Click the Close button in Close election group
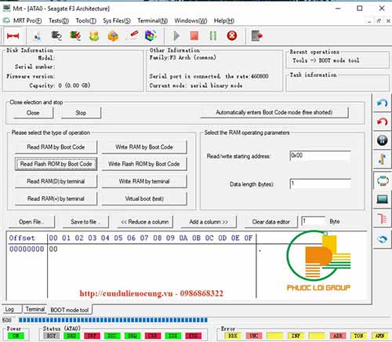 pos(33,113)
